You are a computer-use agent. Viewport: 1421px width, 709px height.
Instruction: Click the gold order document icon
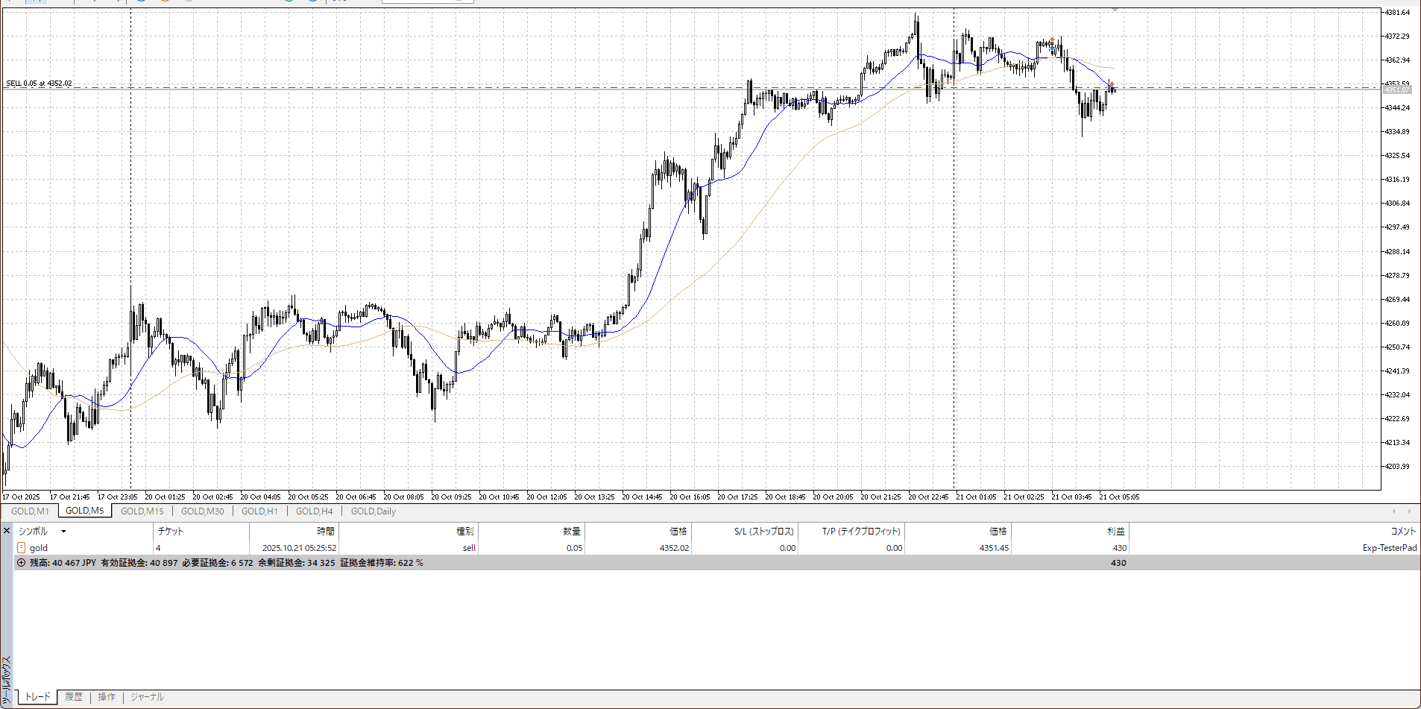click(21, 548)
